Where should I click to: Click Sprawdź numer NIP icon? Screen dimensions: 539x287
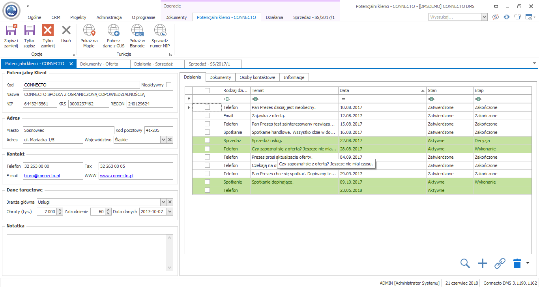(x=160, y=30)
